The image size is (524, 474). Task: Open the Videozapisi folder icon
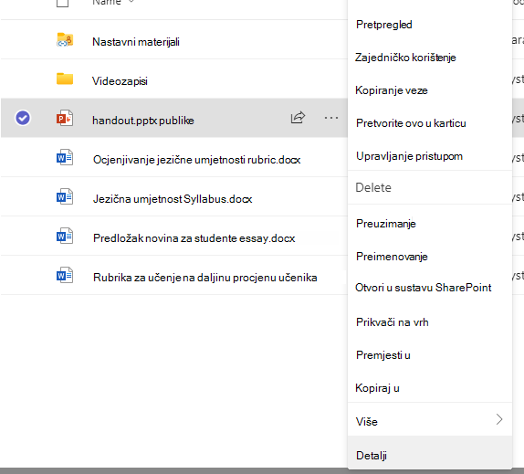[x=65, y=79]
